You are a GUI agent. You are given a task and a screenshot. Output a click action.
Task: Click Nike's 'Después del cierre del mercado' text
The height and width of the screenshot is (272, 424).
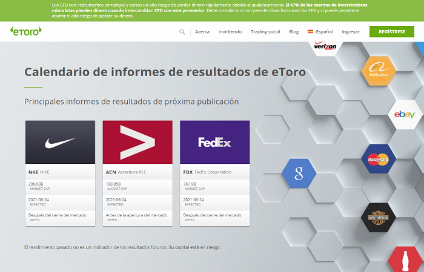tap(58, 215)
